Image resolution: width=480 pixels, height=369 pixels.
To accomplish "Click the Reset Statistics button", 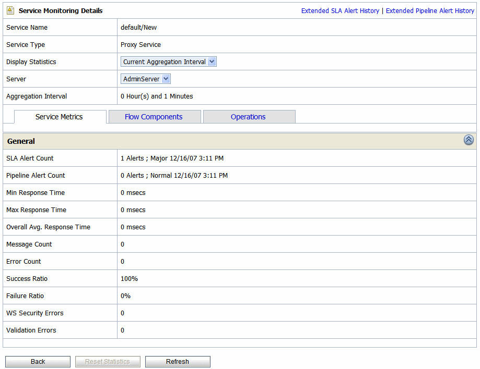I will coord(108,362).
